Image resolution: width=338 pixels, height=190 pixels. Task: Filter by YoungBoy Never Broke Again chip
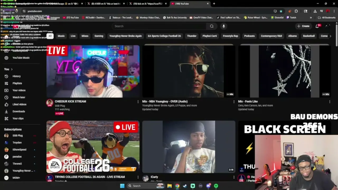point(125,36)
